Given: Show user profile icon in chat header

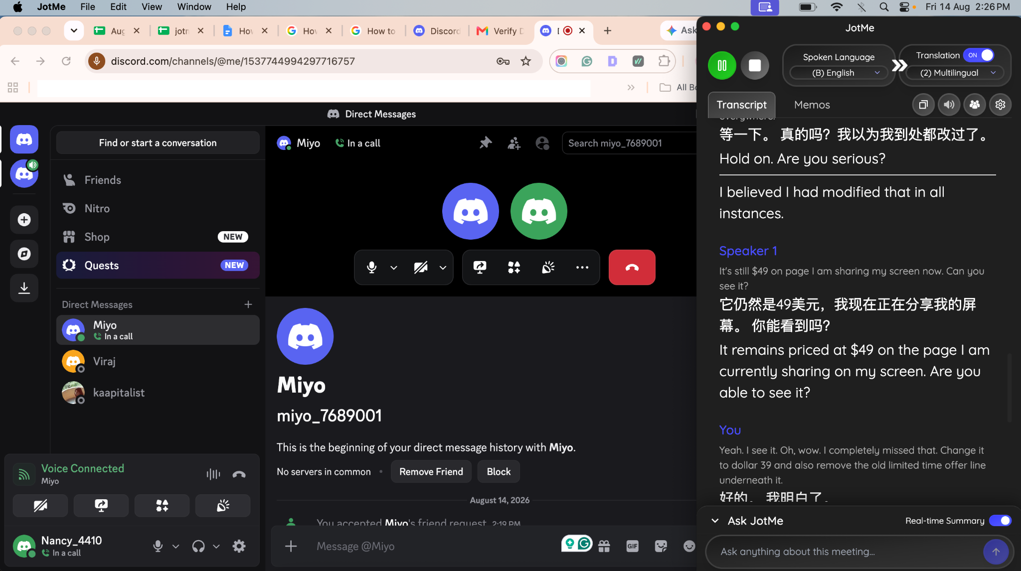Looking at the screenshot, I should pyautogui.click(x=542, y=143).
